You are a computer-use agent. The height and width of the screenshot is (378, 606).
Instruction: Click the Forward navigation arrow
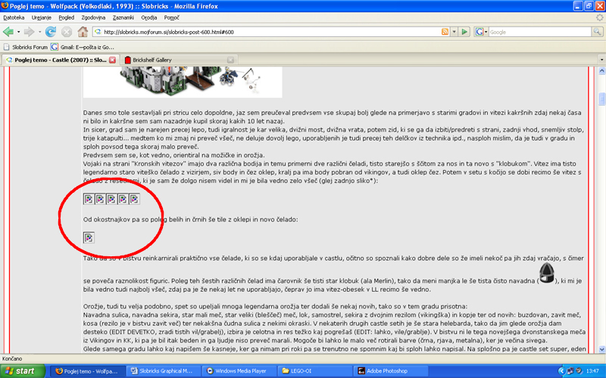[x=30, y=32]
